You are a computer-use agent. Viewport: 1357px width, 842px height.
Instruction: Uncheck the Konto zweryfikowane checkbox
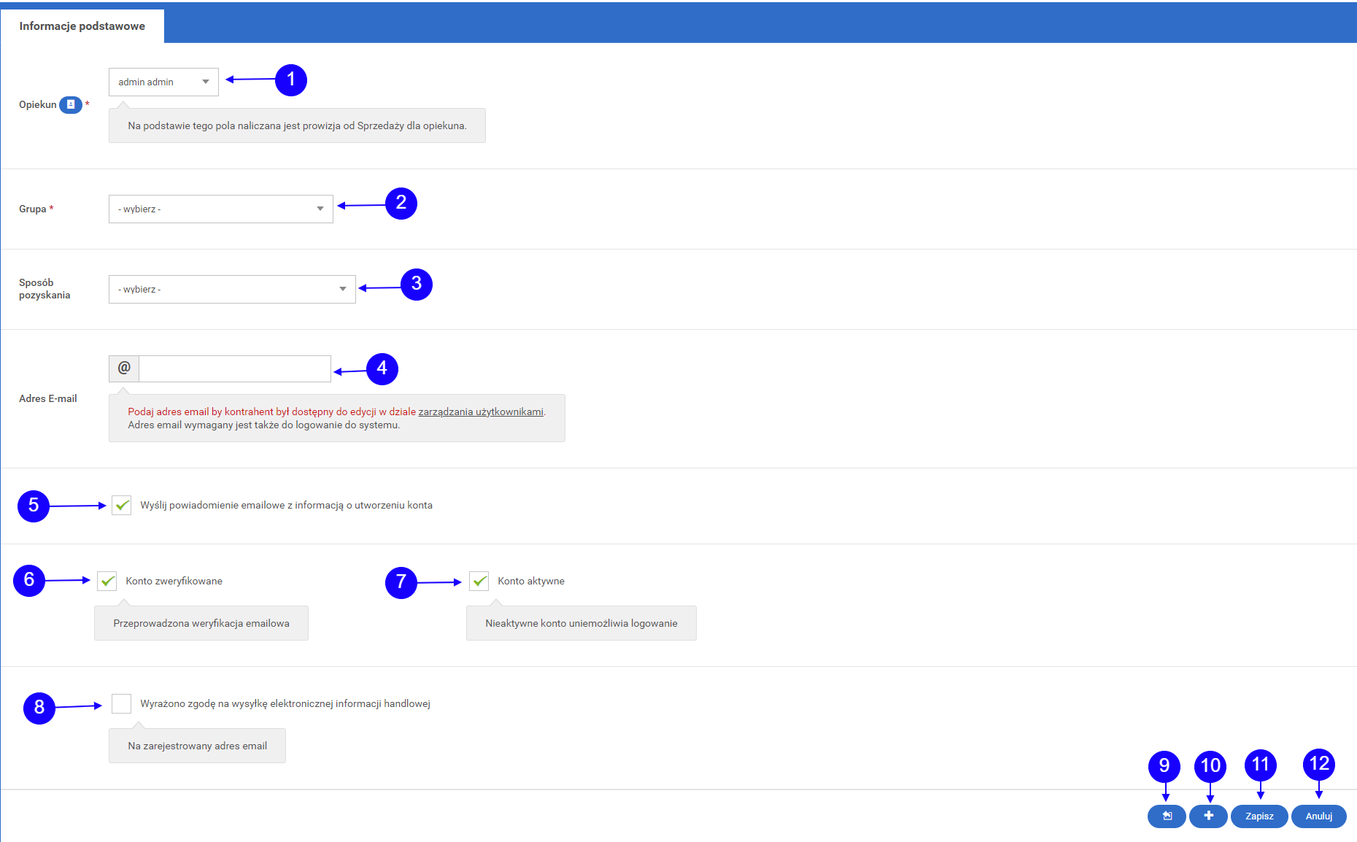tap(107, 581)
